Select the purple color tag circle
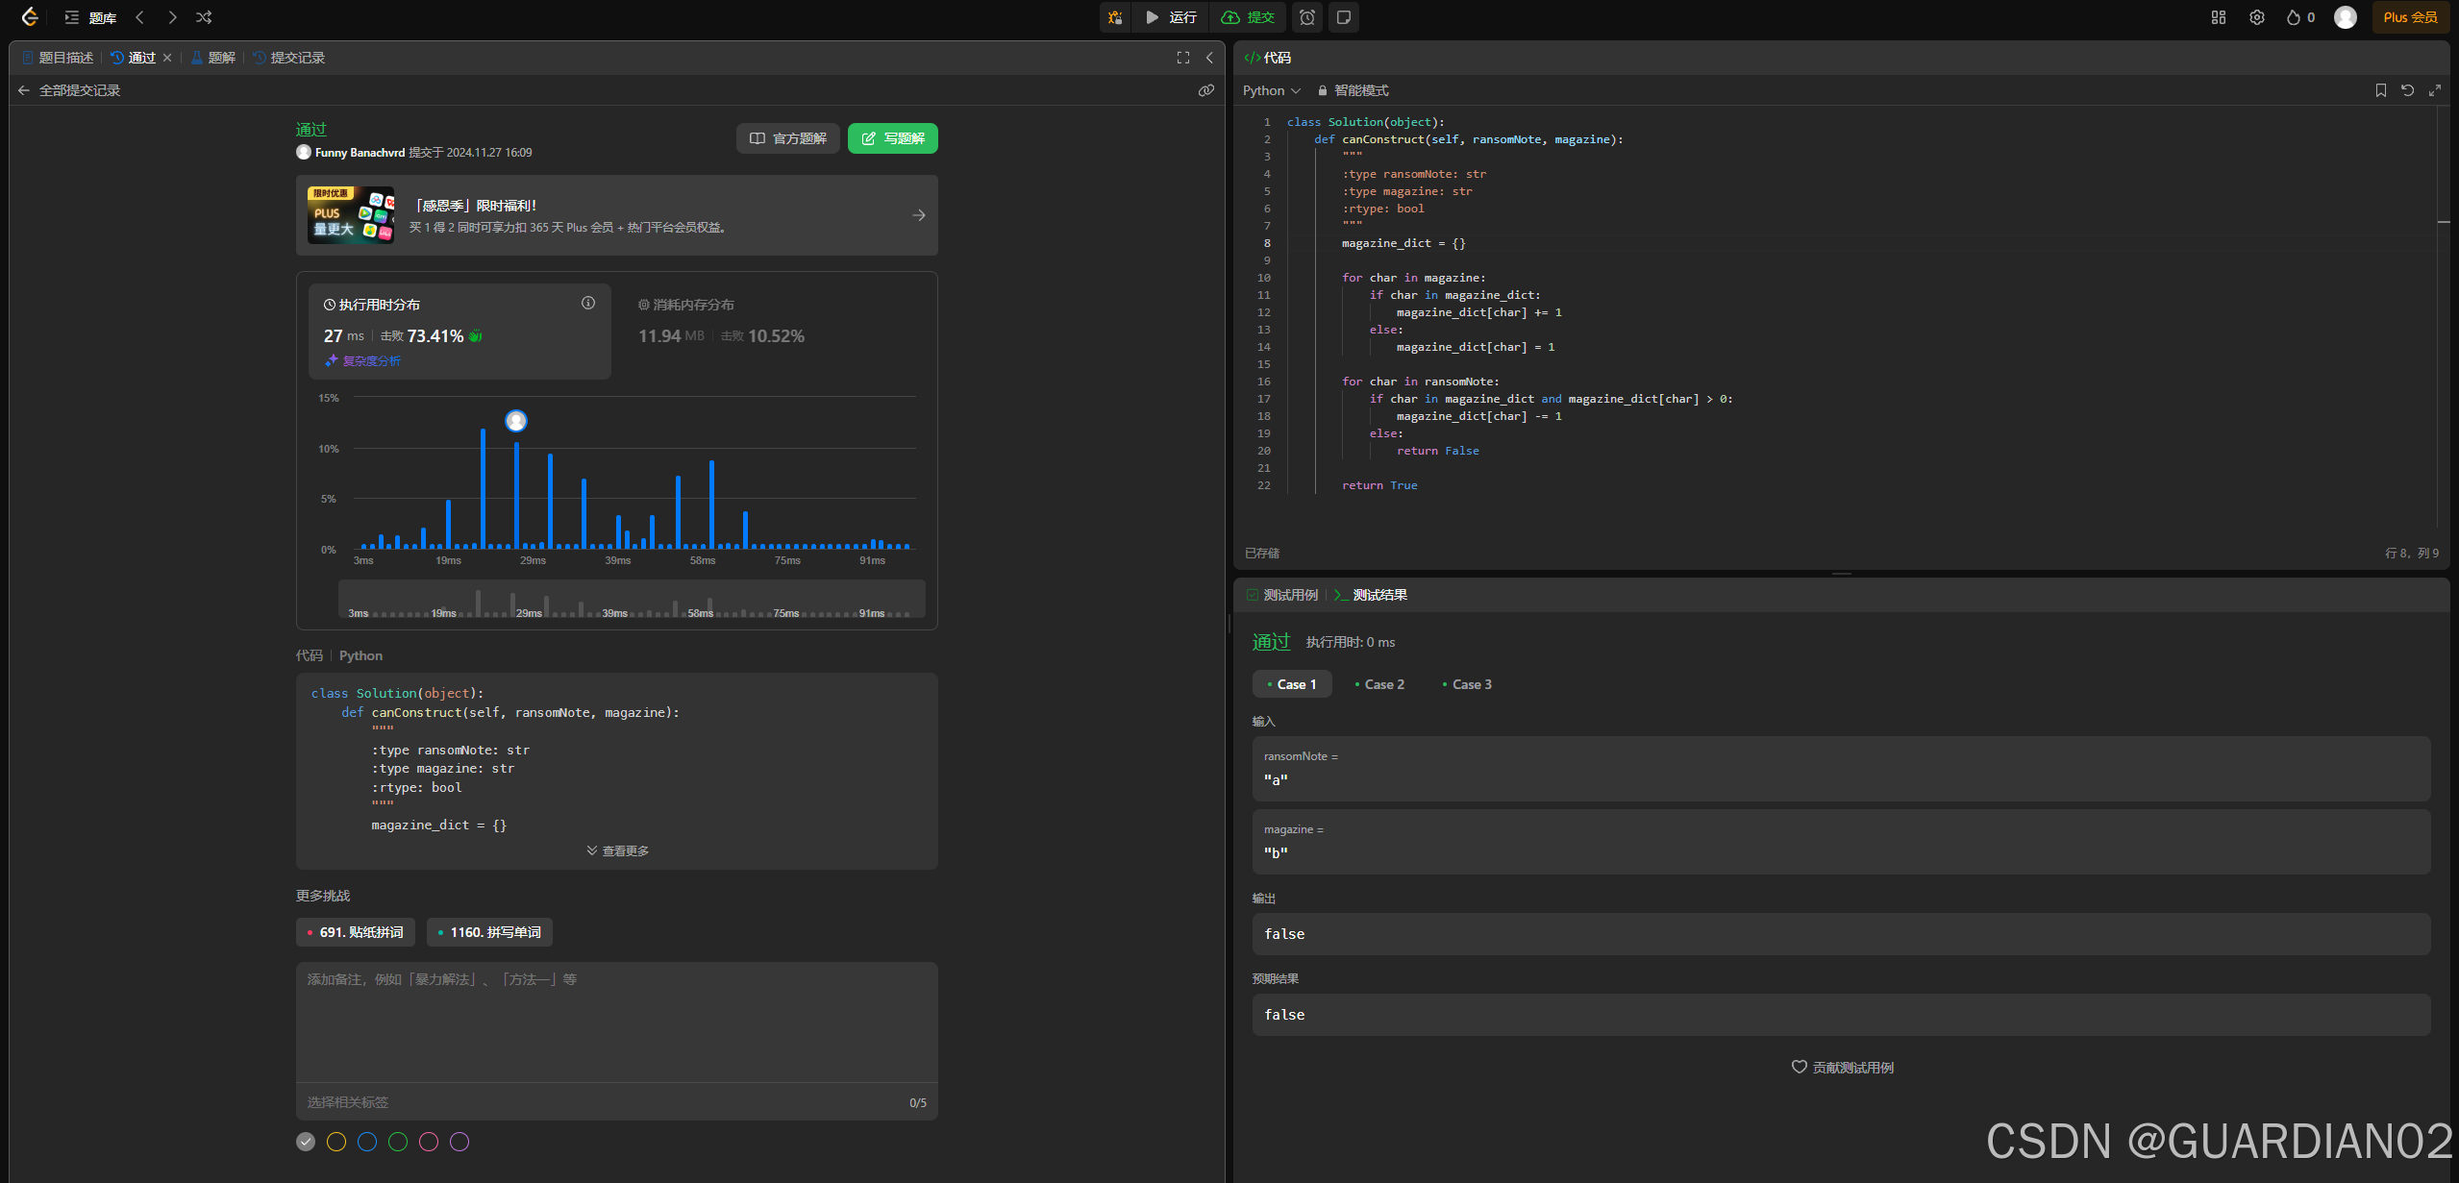The image size is (2459, 1183). [460, 1142]
